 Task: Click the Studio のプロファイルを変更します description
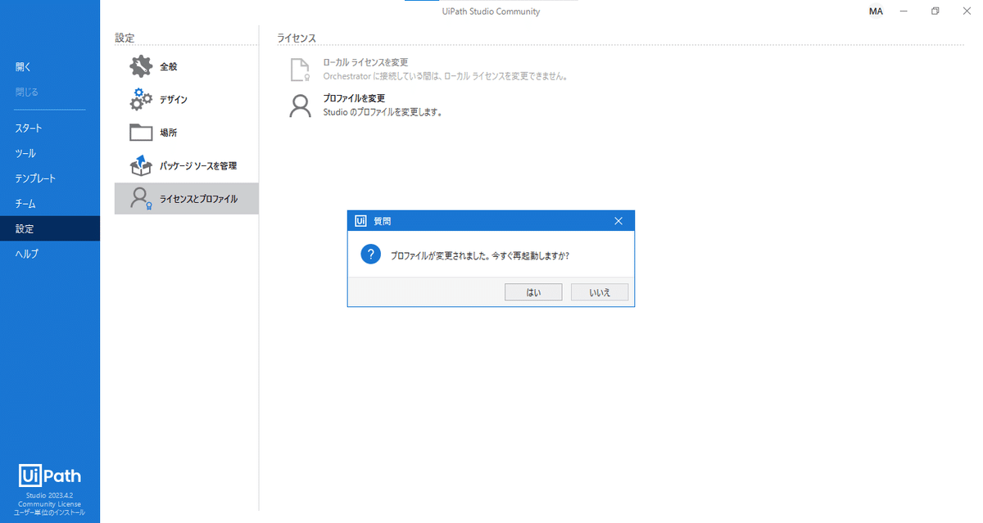[x=383, y=112]
